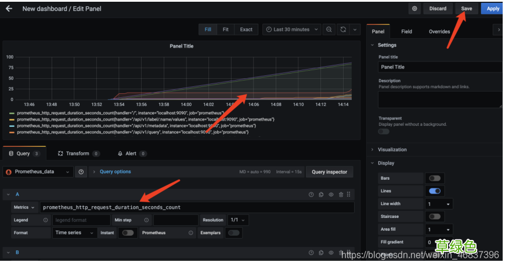Screen dimensions: 505x266
Task: Expand Query options
Action: (115, 172)
